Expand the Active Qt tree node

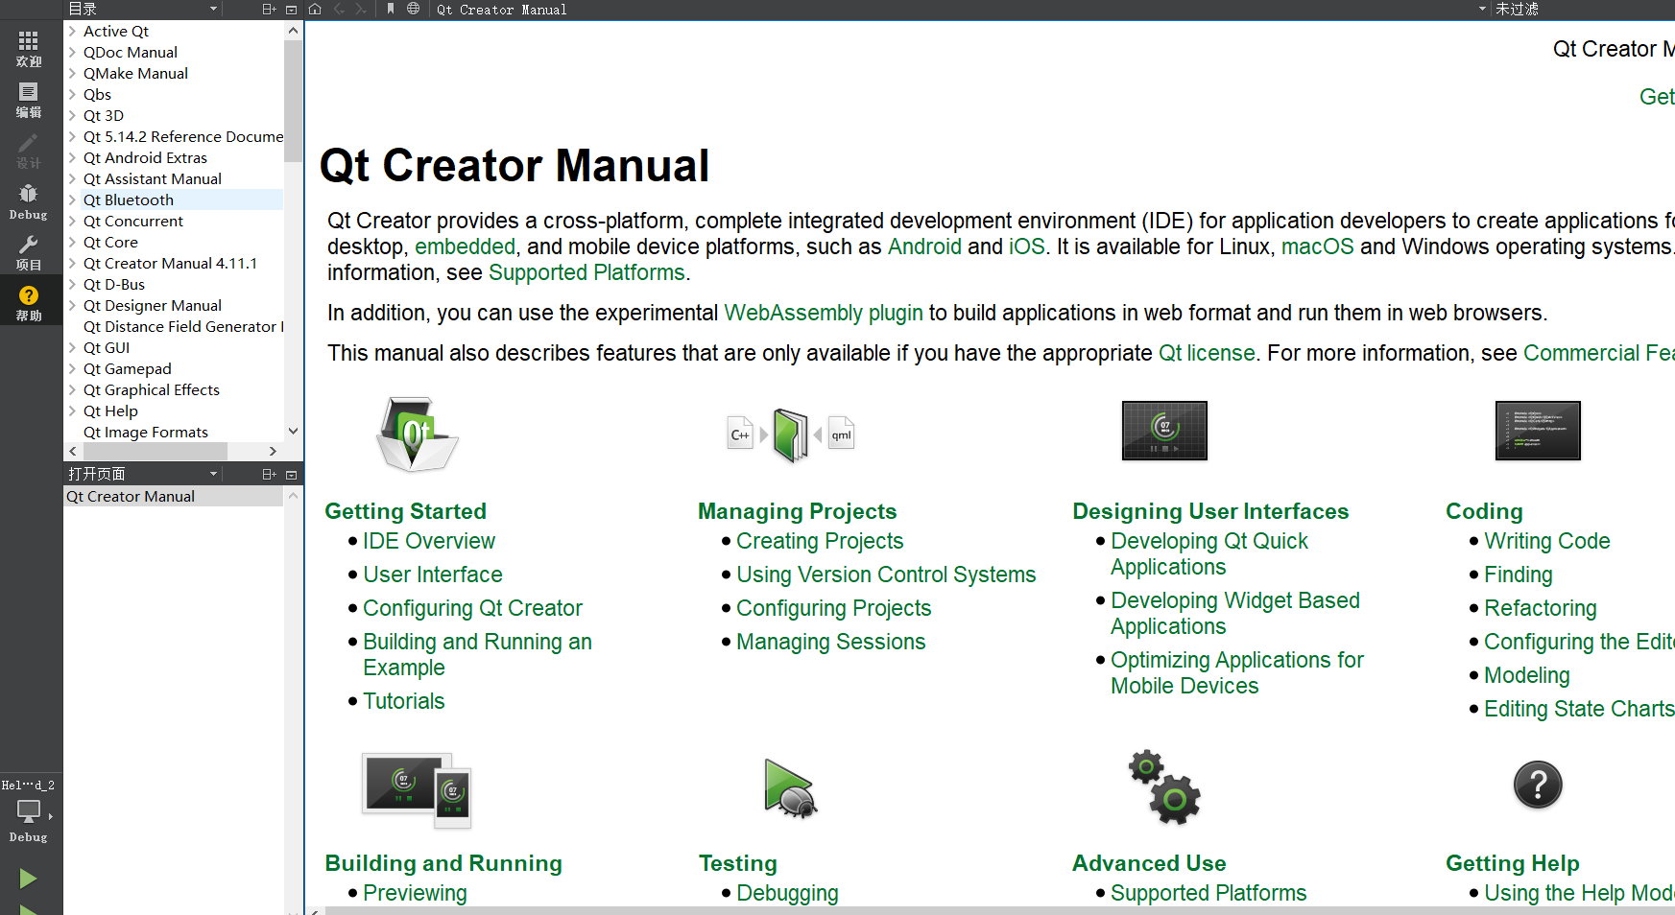72,31
